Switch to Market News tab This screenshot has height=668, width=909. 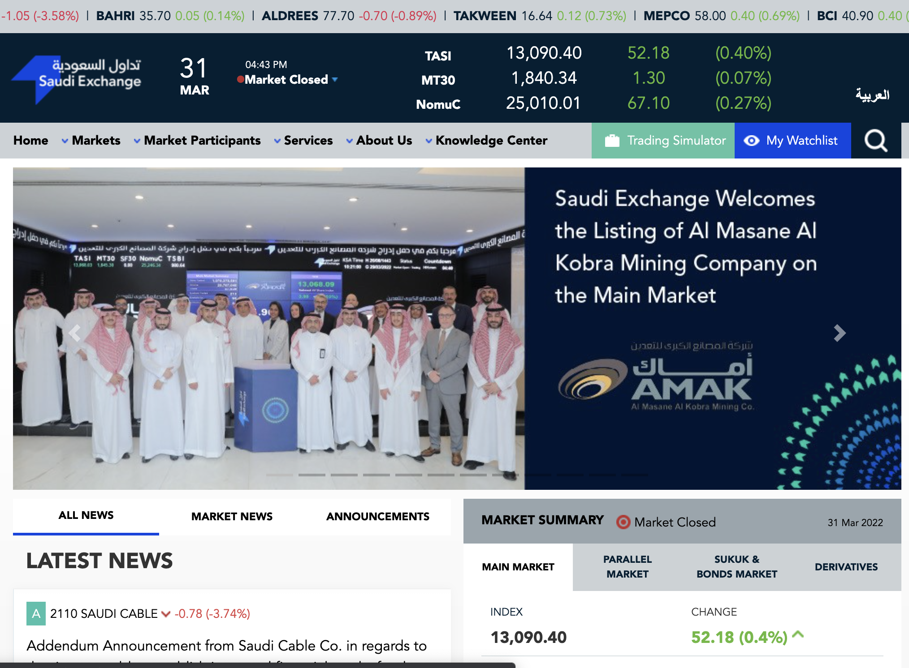pyautogui.click(x=232, y=516)
